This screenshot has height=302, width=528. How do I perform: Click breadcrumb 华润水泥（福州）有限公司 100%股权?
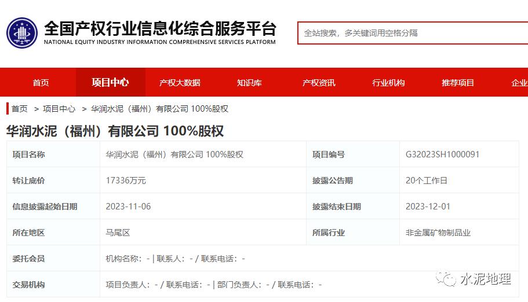159,109
